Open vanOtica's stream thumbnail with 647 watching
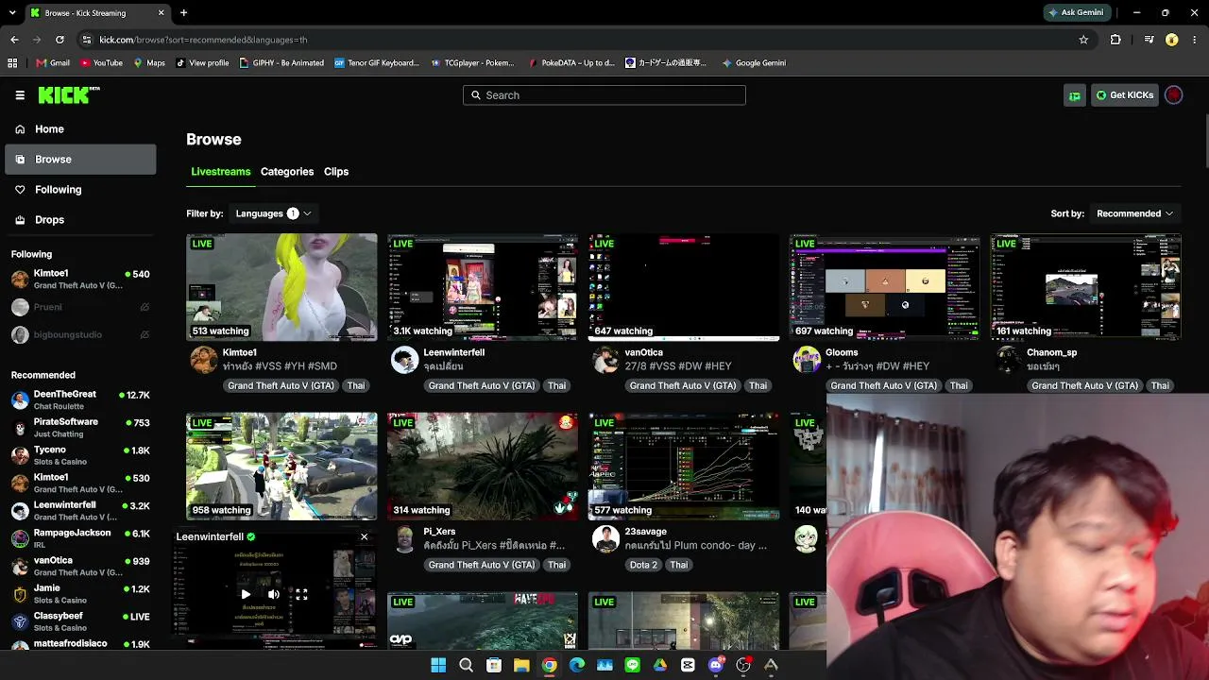This screenshot has width=1209, height=680. [684, 287]
